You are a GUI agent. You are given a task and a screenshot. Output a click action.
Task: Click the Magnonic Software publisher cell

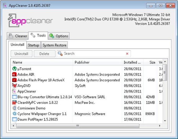[x=90, y=114]
